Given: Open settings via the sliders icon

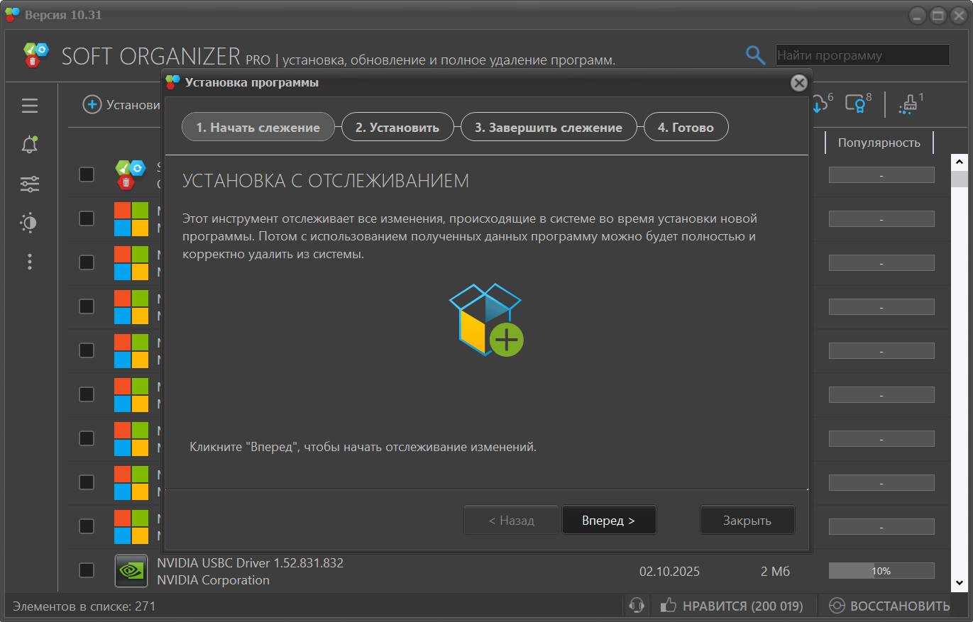Looking at the screenshot, I should (30, 184).
